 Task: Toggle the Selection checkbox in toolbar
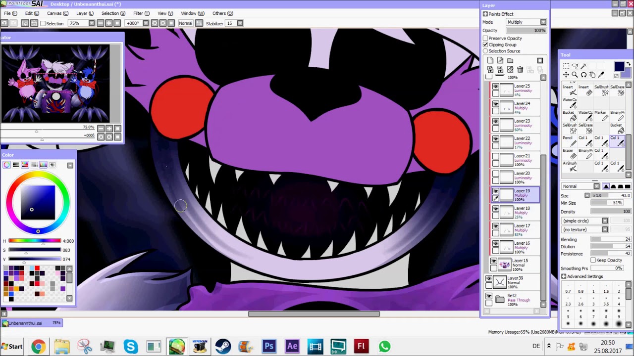[x=43, y=23]
